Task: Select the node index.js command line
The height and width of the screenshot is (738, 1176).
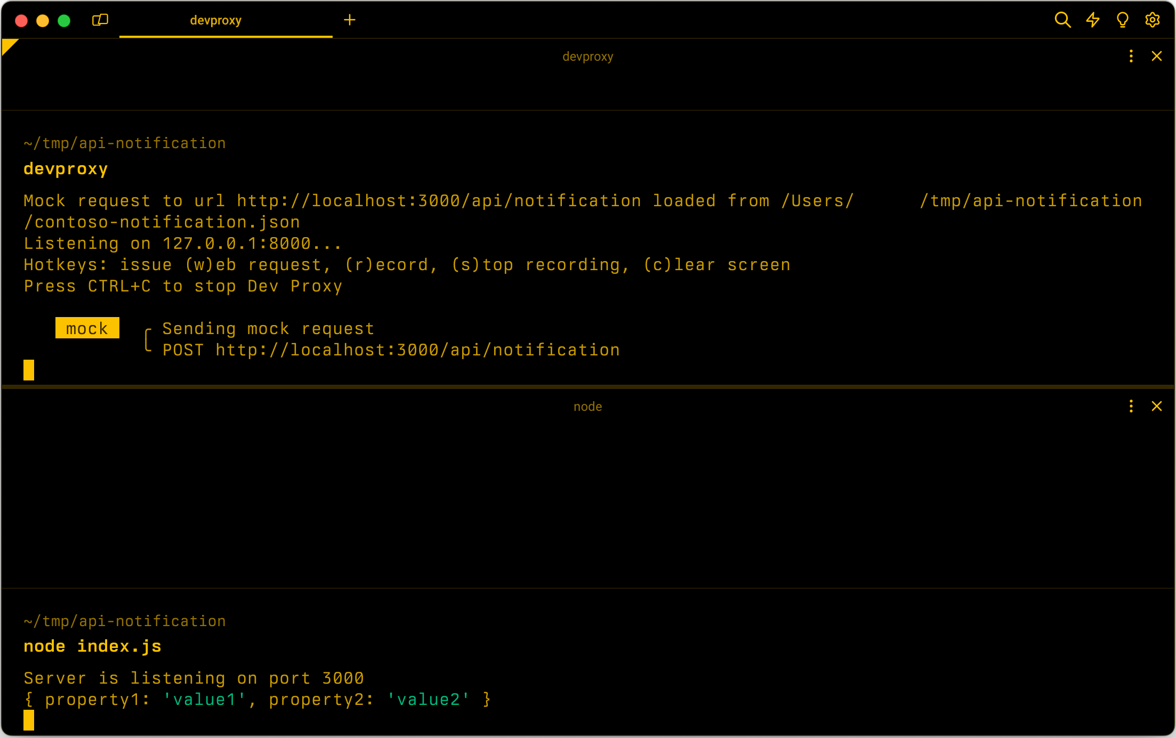Action: pos(92,646)
